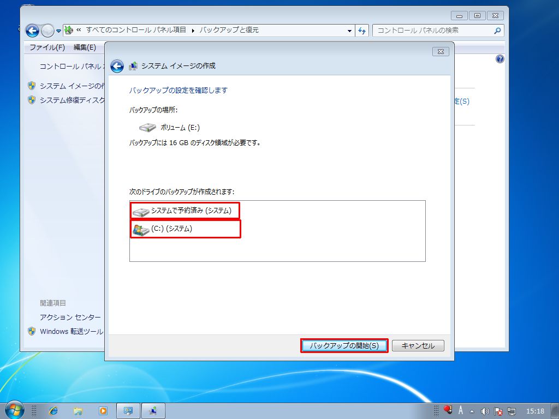Open the Windows Start menu

[x=14, y=410]
